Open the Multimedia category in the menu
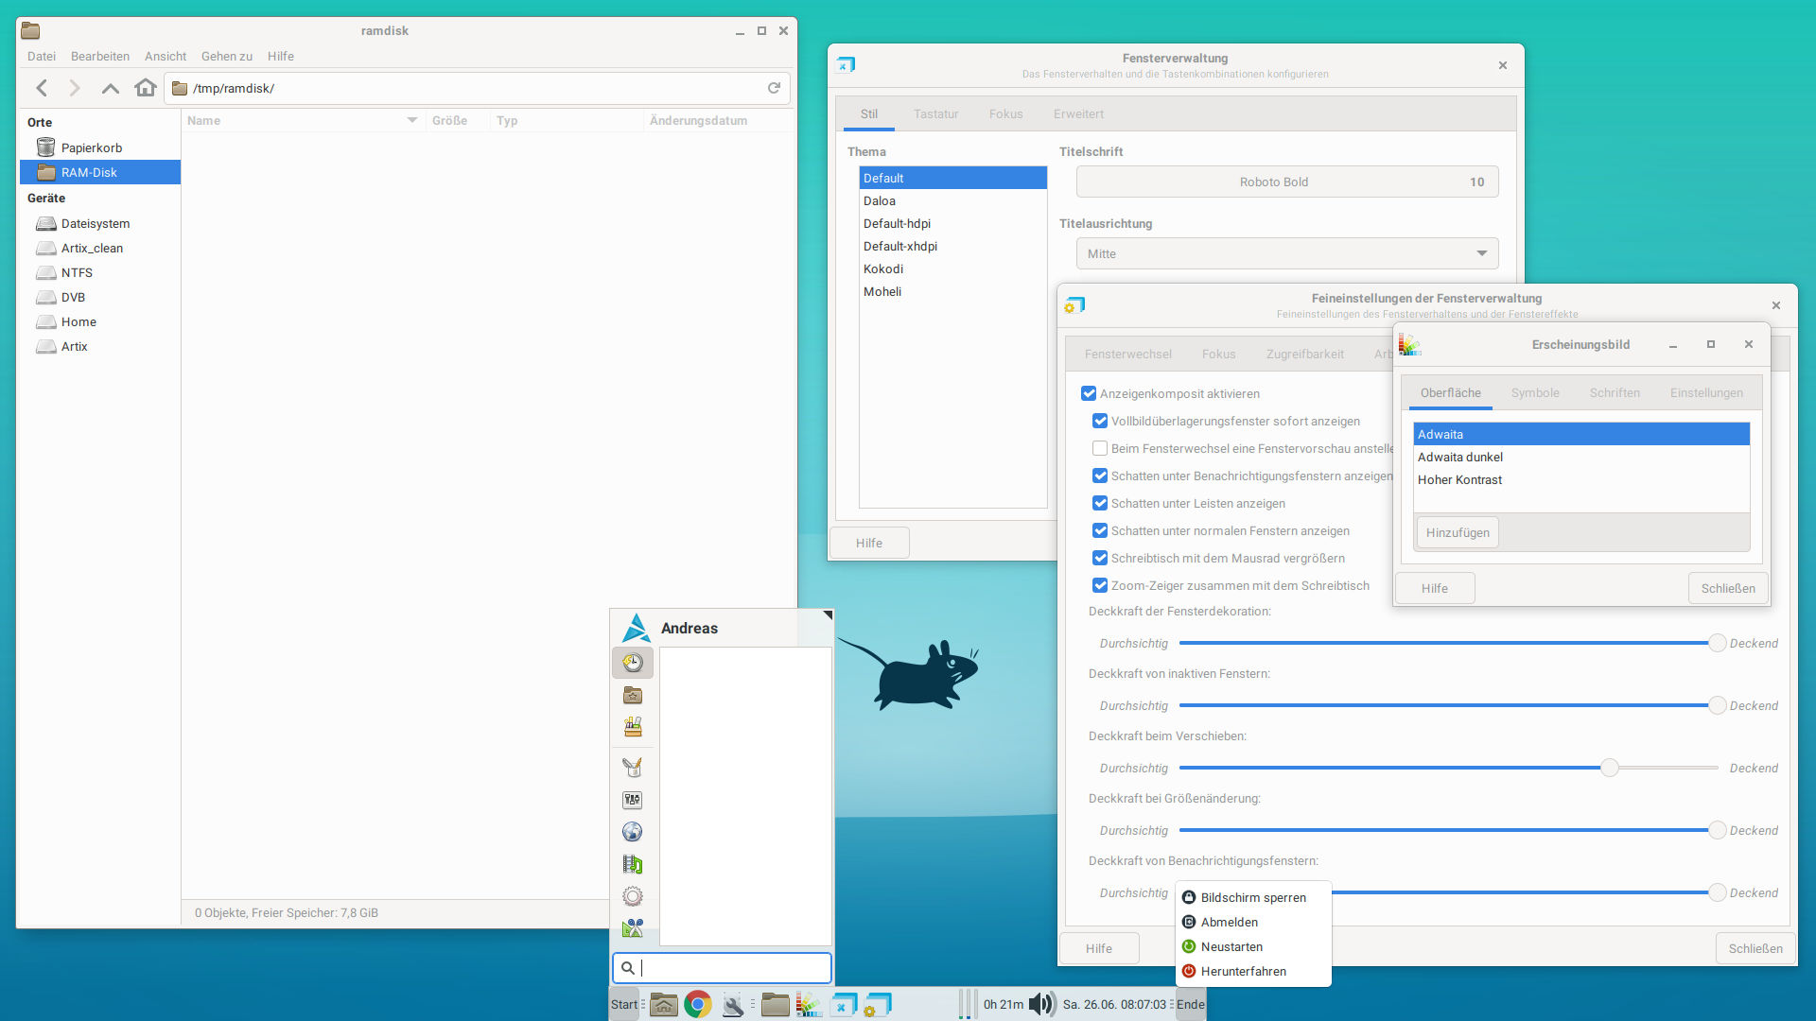The width and height of the screenshot is (1816, 1021). click(633, 864)
